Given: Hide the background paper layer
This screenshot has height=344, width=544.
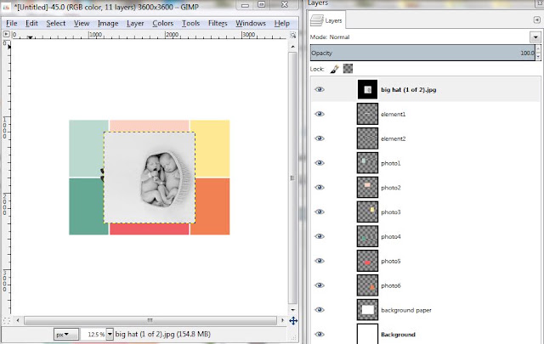Looking at the screenshot, I should tap(320, 310).
